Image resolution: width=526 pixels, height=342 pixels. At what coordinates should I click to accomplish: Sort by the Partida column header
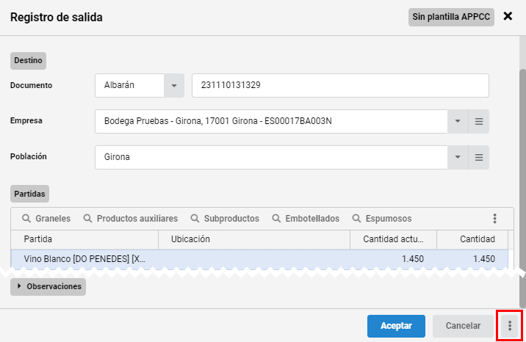[84, 239]
